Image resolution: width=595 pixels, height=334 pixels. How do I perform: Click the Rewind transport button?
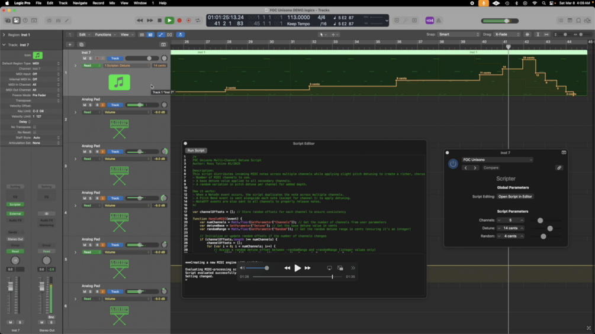pos(140,21)
